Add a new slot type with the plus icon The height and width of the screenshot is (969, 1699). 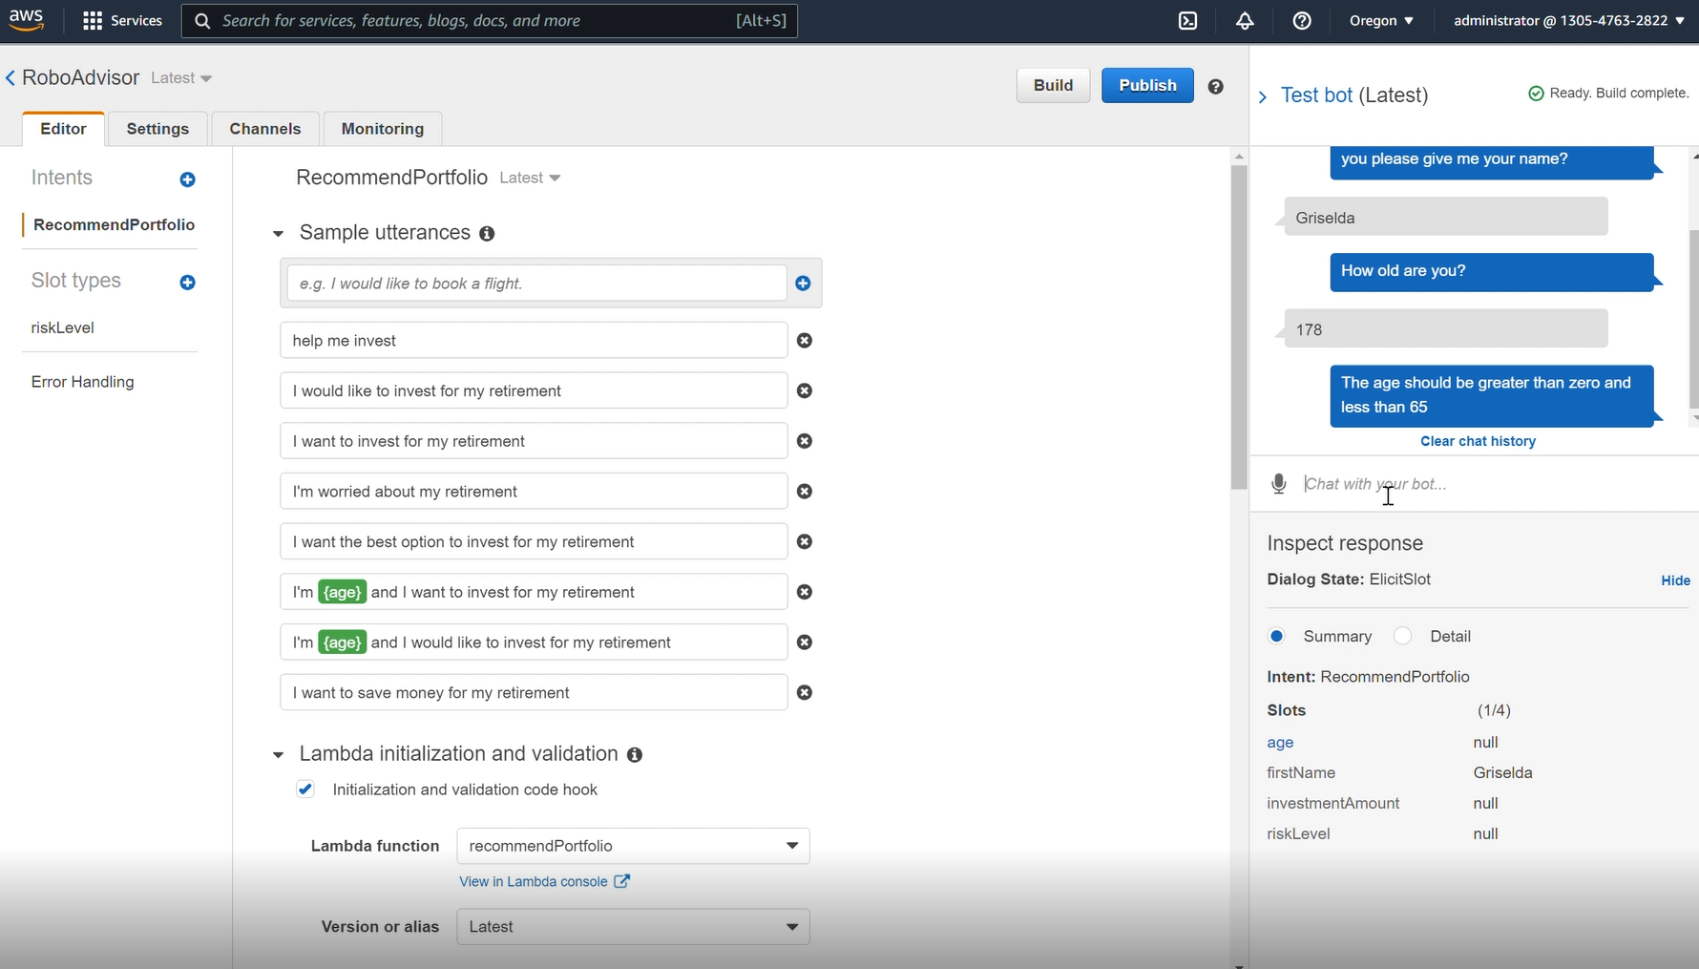coord(188,283)
